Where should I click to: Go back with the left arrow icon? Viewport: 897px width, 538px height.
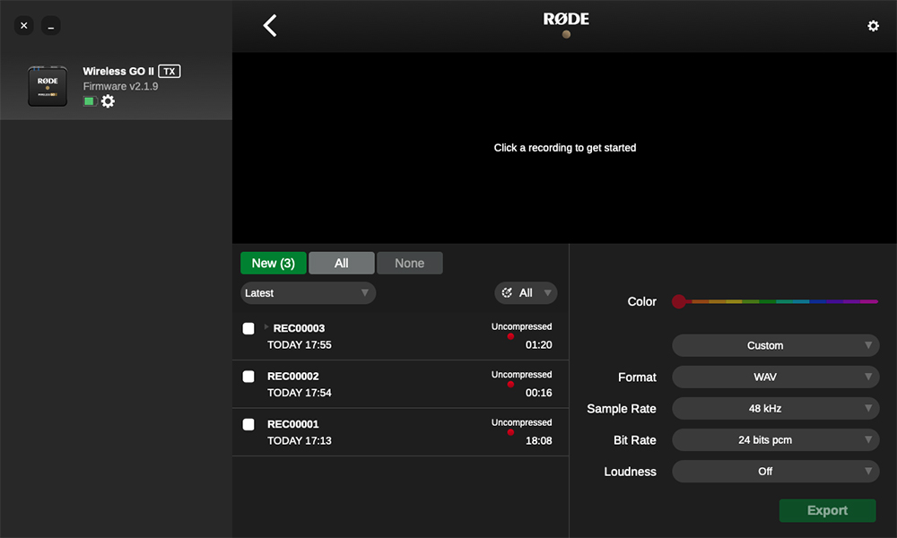(x=270, y=26)
